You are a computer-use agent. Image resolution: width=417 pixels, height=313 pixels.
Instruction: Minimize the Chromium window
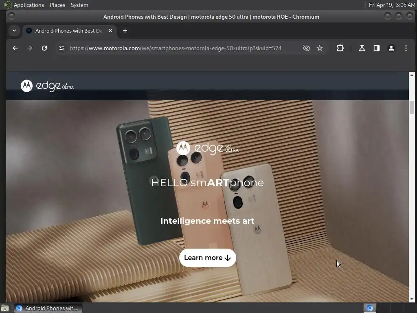tap(388, 16)
